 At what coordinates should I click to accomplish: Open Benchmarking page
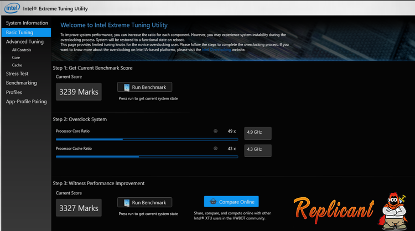22,83
